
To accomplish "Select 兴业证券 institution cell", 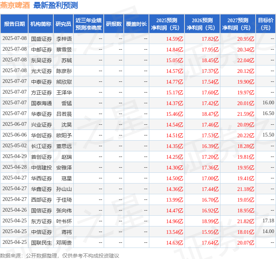I will 41,125.
